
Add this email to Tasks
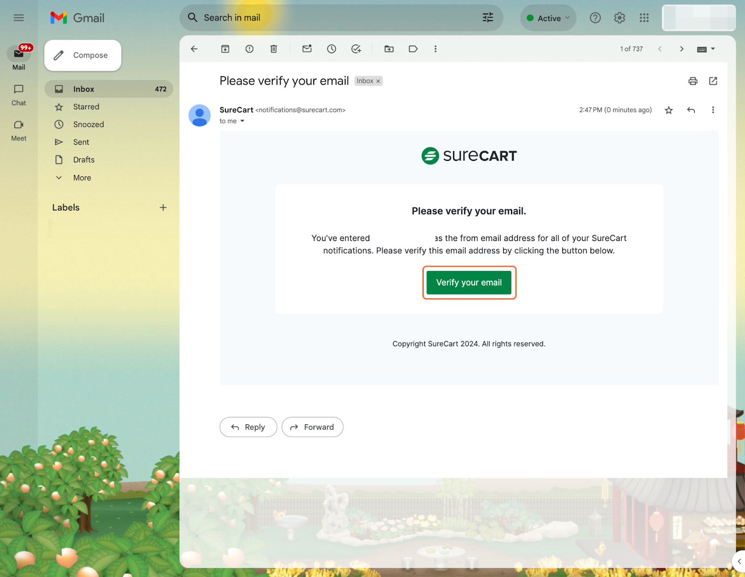coord(356,49)
